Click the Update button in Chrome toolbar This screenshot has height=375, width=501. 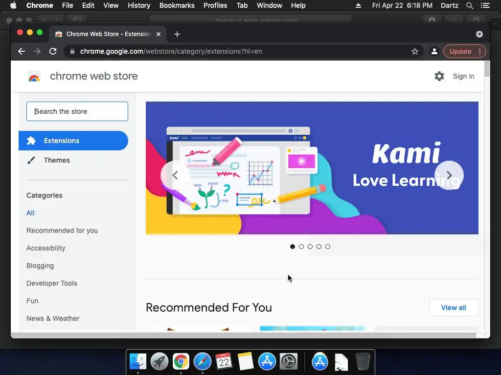(460, 51)
